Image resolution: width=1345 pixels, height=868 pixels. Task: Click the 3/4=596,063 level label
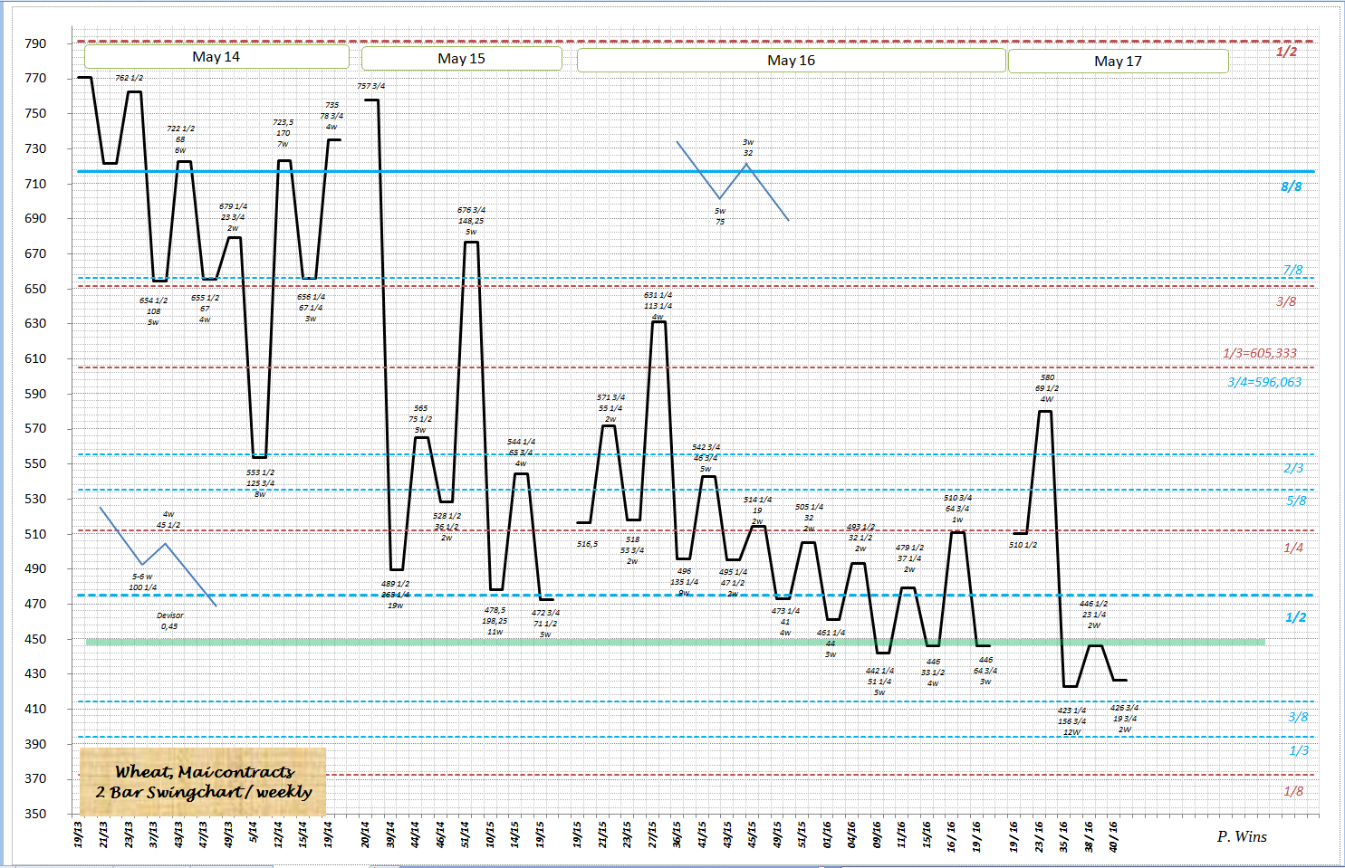point(1263,383)
